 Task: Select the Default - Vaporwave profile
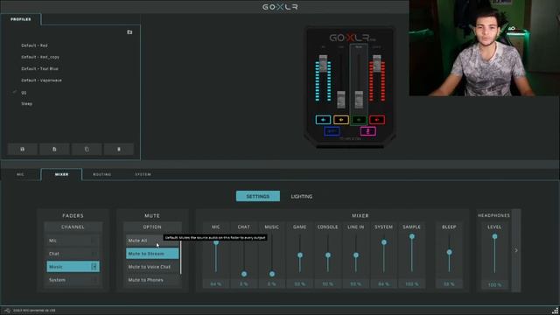click(41, 80)
